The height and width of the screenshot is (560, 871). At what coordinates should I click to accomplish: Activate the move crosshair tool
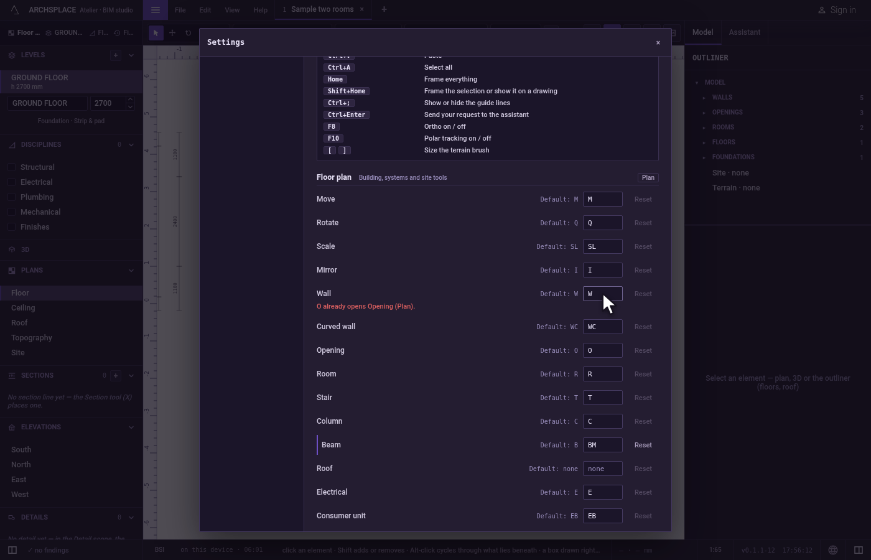(x=172, y=33)
